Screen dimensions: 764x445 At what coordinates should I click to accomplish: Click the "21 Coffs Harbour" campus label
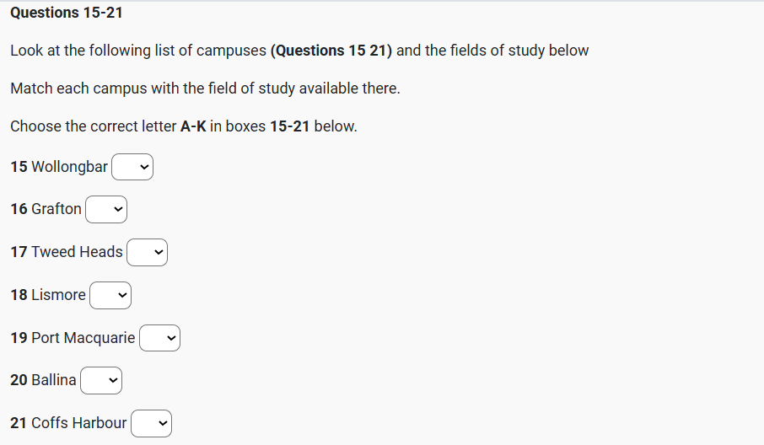(x=68, y=423)
